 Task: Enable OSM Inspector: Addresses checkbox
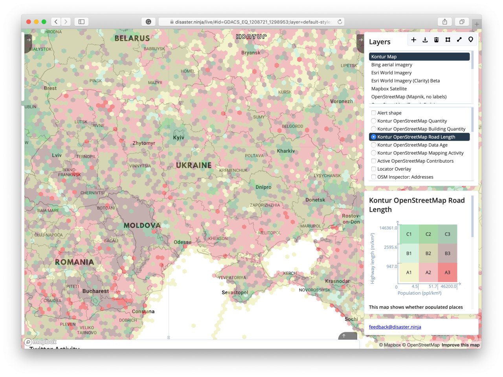point(374,177)
